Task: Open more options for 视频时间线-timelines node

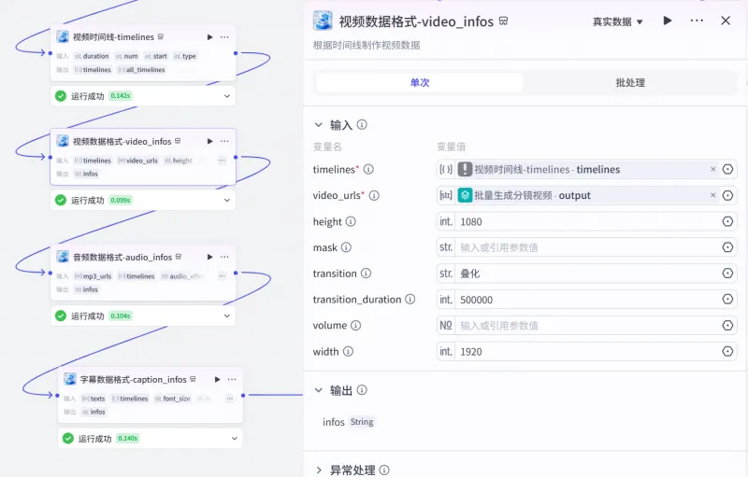Action: (x=224, y=37)
